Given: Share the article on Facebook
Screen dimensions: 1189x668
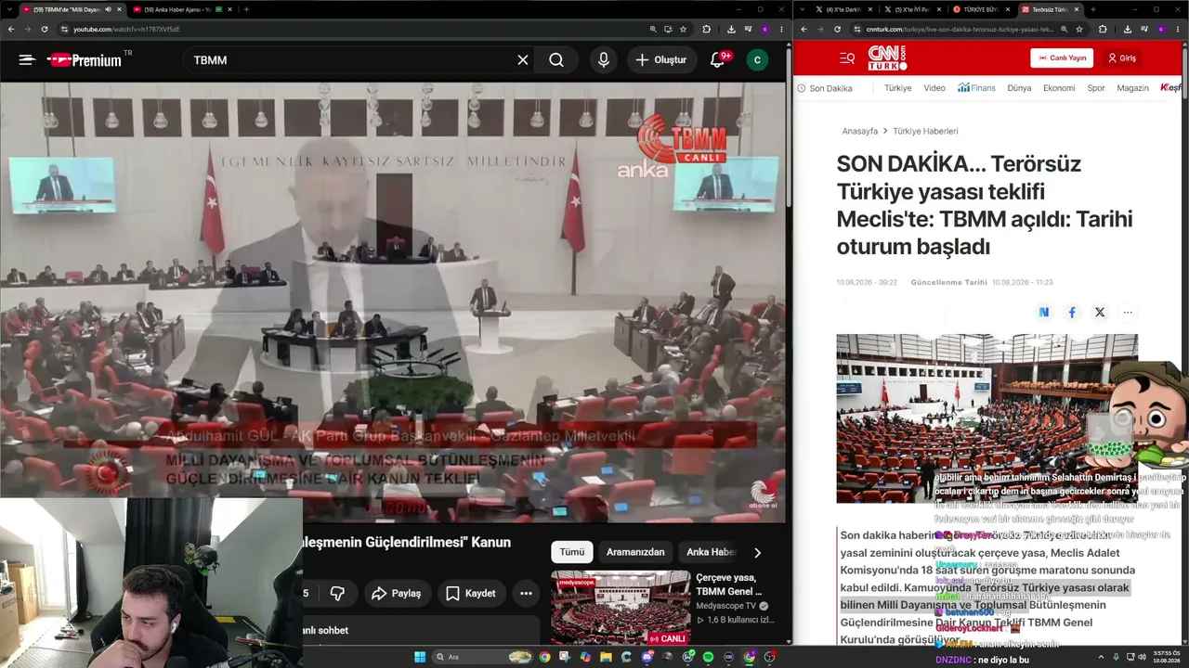Looking at the screenshot, I should [1072, 313].
